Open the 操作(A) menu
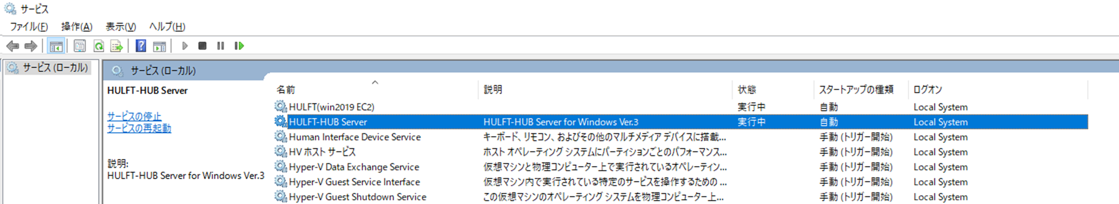1119x204 pixels. coord(77,27)
